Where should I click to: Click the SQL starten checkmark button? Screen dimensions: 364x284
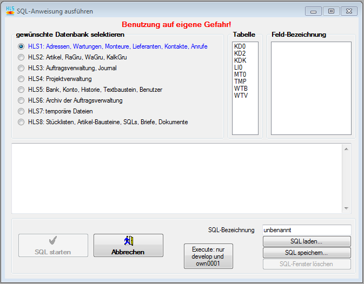[53, 245]
